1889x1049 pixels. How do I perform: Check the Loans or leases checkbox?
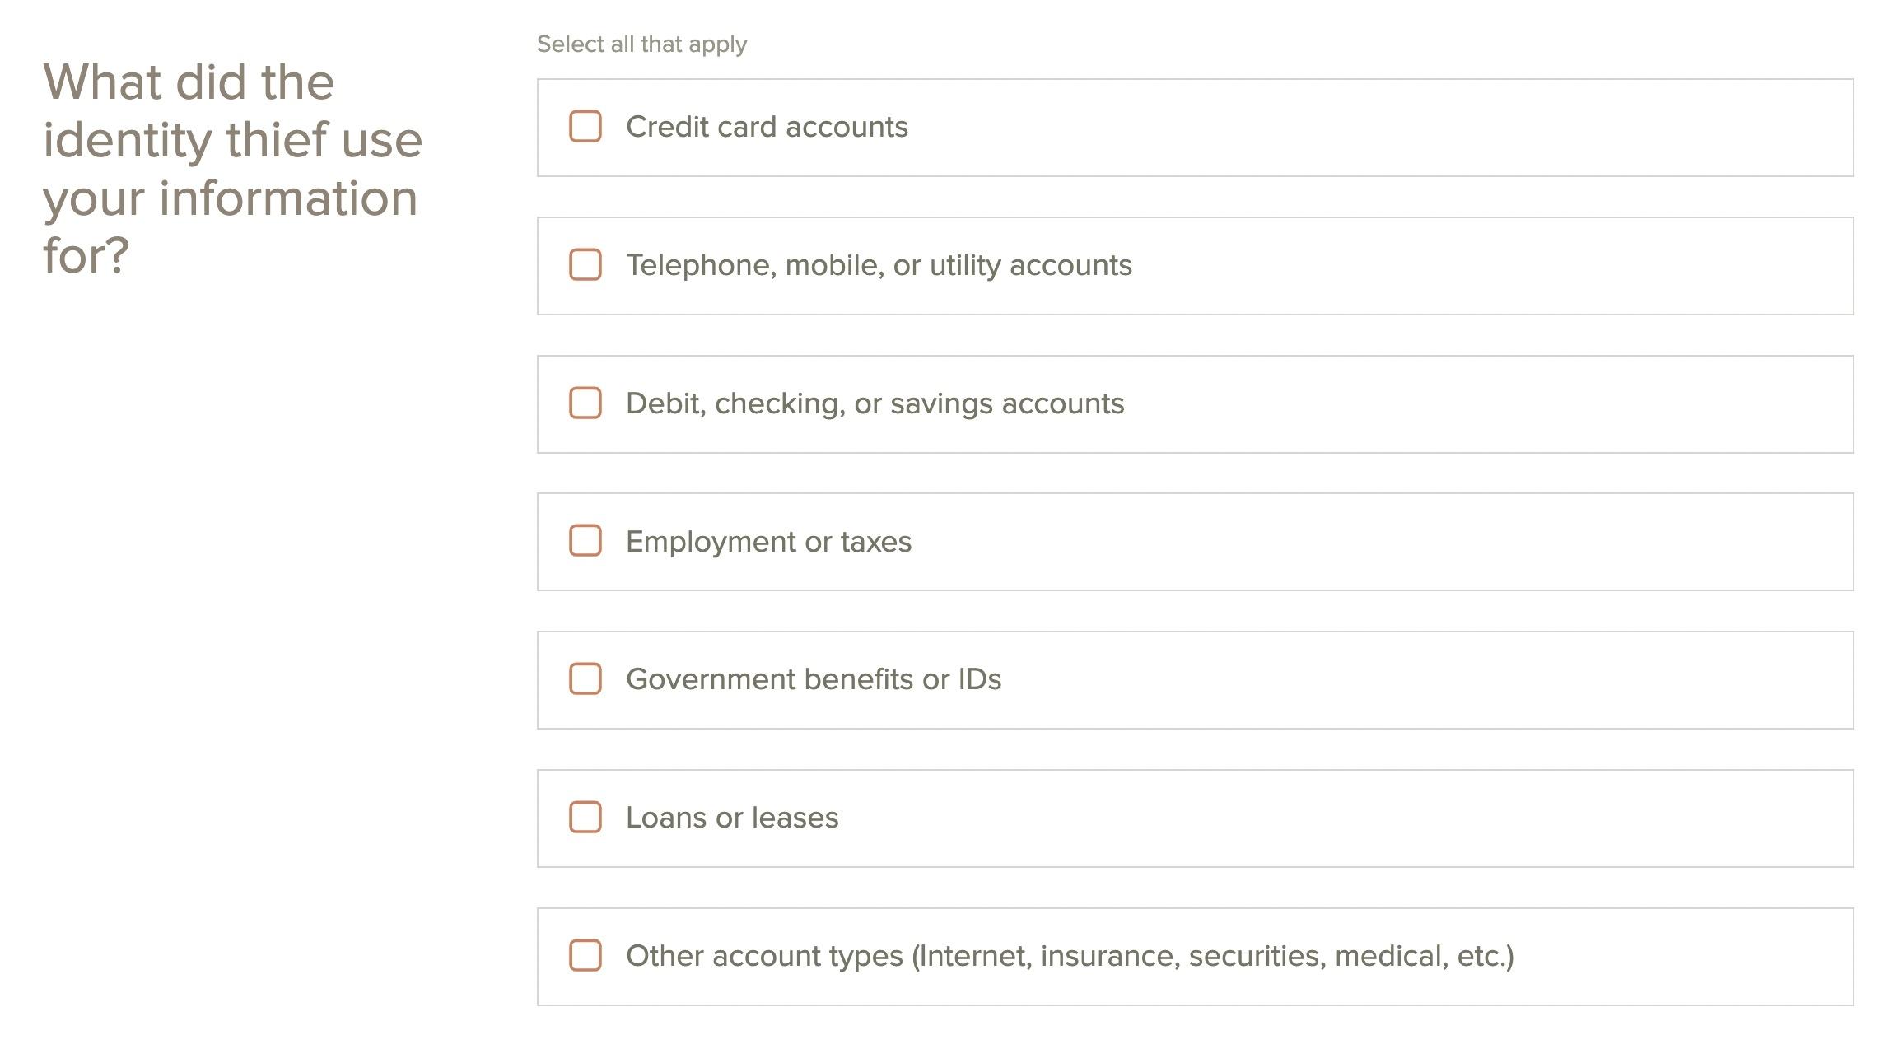point(585,818)
